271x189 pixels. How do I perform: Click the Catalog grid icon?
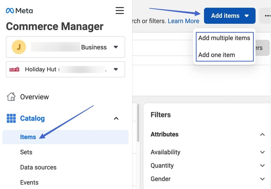(11, 118)
